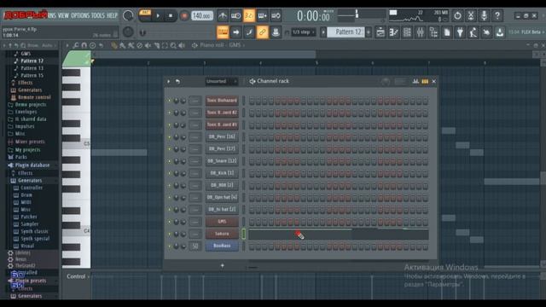Select Pattern 12 in the browser
The height and width of the screenshot is (307, 546).
click(32, 61)
